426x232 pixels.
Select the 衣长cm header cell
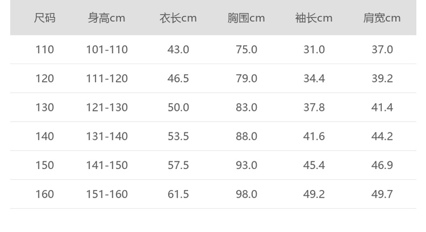coord(178,18)
